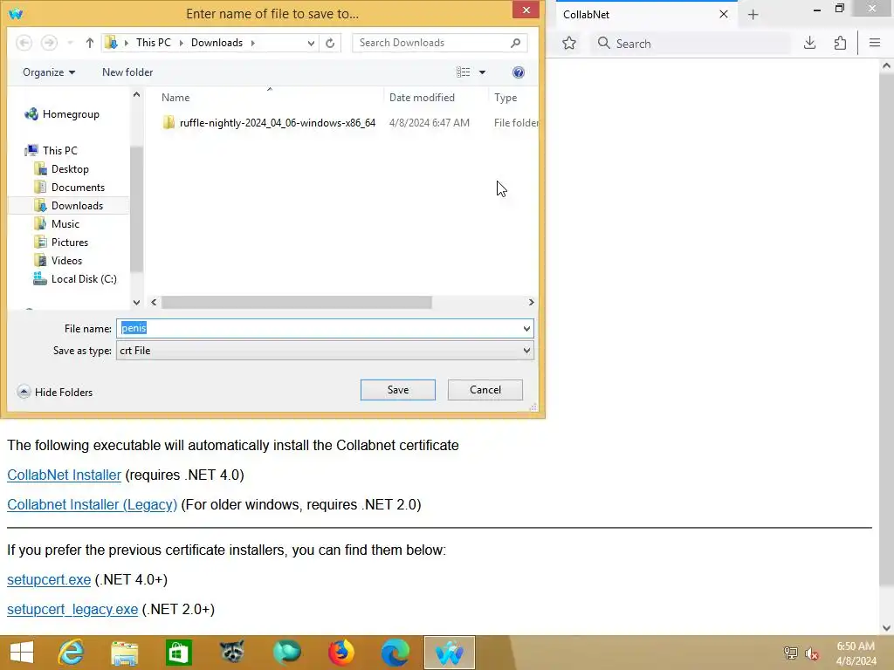Click the clock in the system tray

point(856,653)
